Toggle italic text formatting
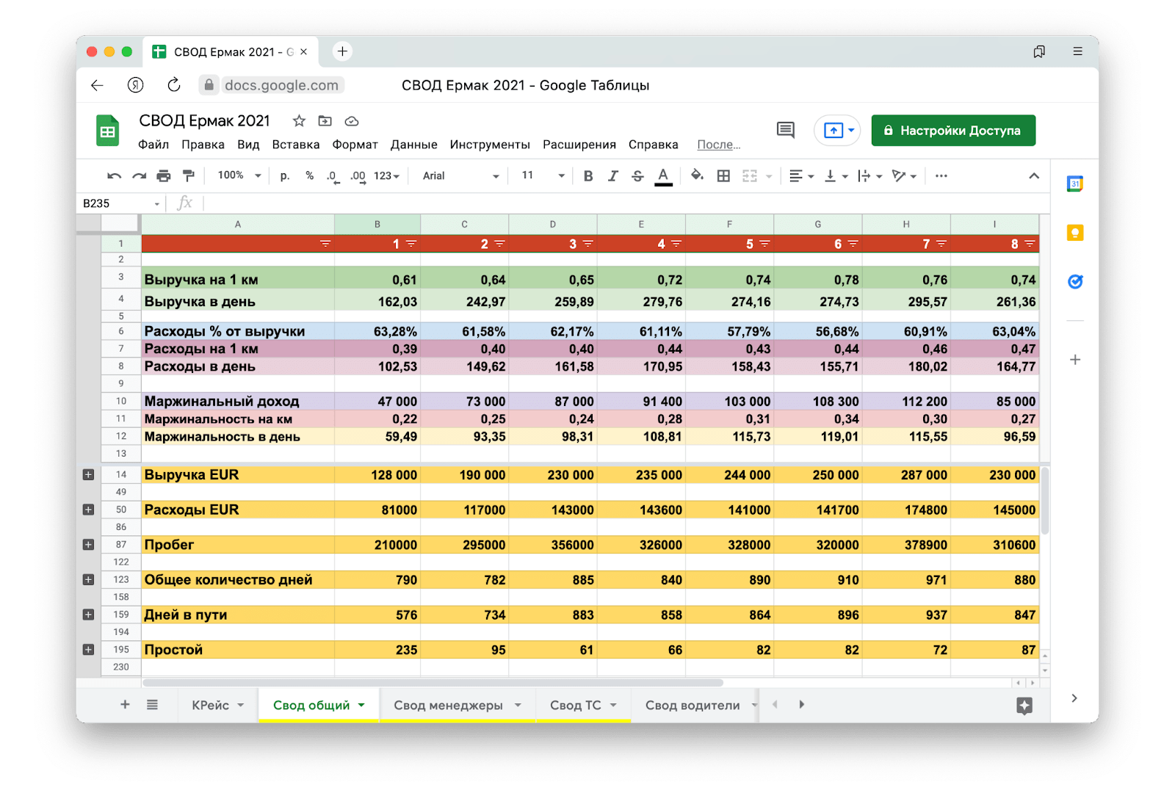 pos(612,176)
